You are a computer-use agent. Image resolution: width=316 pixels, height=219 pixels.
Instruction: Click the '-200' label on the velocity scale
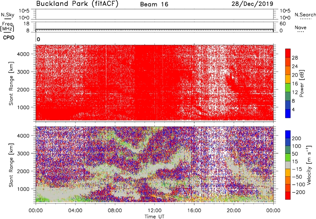[299, 192]
